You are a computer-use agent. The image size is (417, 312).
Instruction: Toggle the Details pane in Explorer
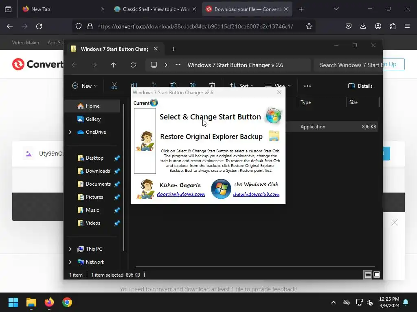coord(360,86)
